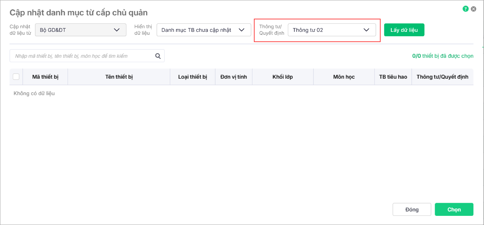This screenshot has width=484, height=225.
Task: Open the Bộ GD&ĐT data source dropdown
Action: (80, 30)
